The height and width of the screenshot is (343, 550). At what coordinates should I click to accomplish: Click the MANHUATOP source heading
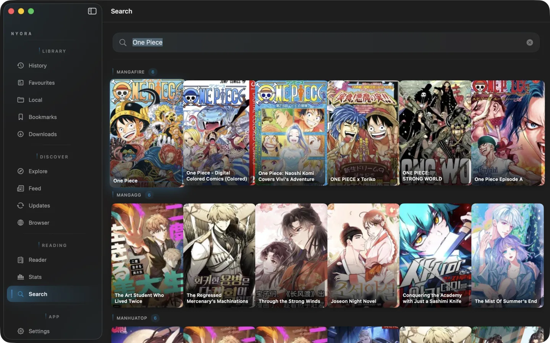point(132,318)
